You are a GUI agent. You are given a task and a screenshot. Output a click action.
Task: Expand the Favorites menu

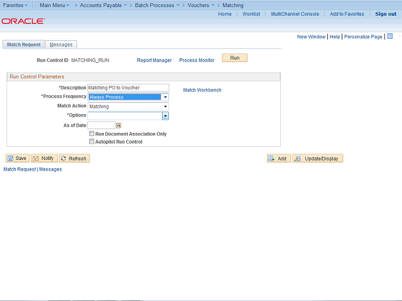(15, 5)
